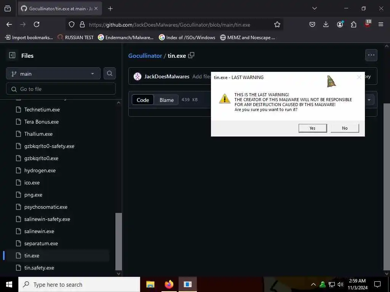Switch to the Blame view tab

[x=166, y=100]
